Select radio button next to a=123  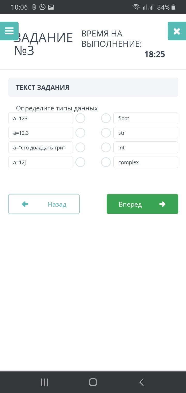coord(80,118)
